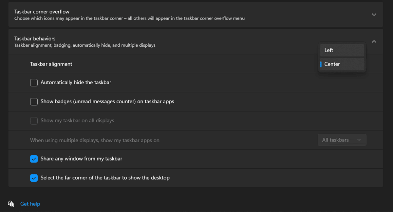The width and height of the screenshot is (393, 212).
Task: Uncheck the far corner show desktop checkbox
Action: click(x=34, y=178)
